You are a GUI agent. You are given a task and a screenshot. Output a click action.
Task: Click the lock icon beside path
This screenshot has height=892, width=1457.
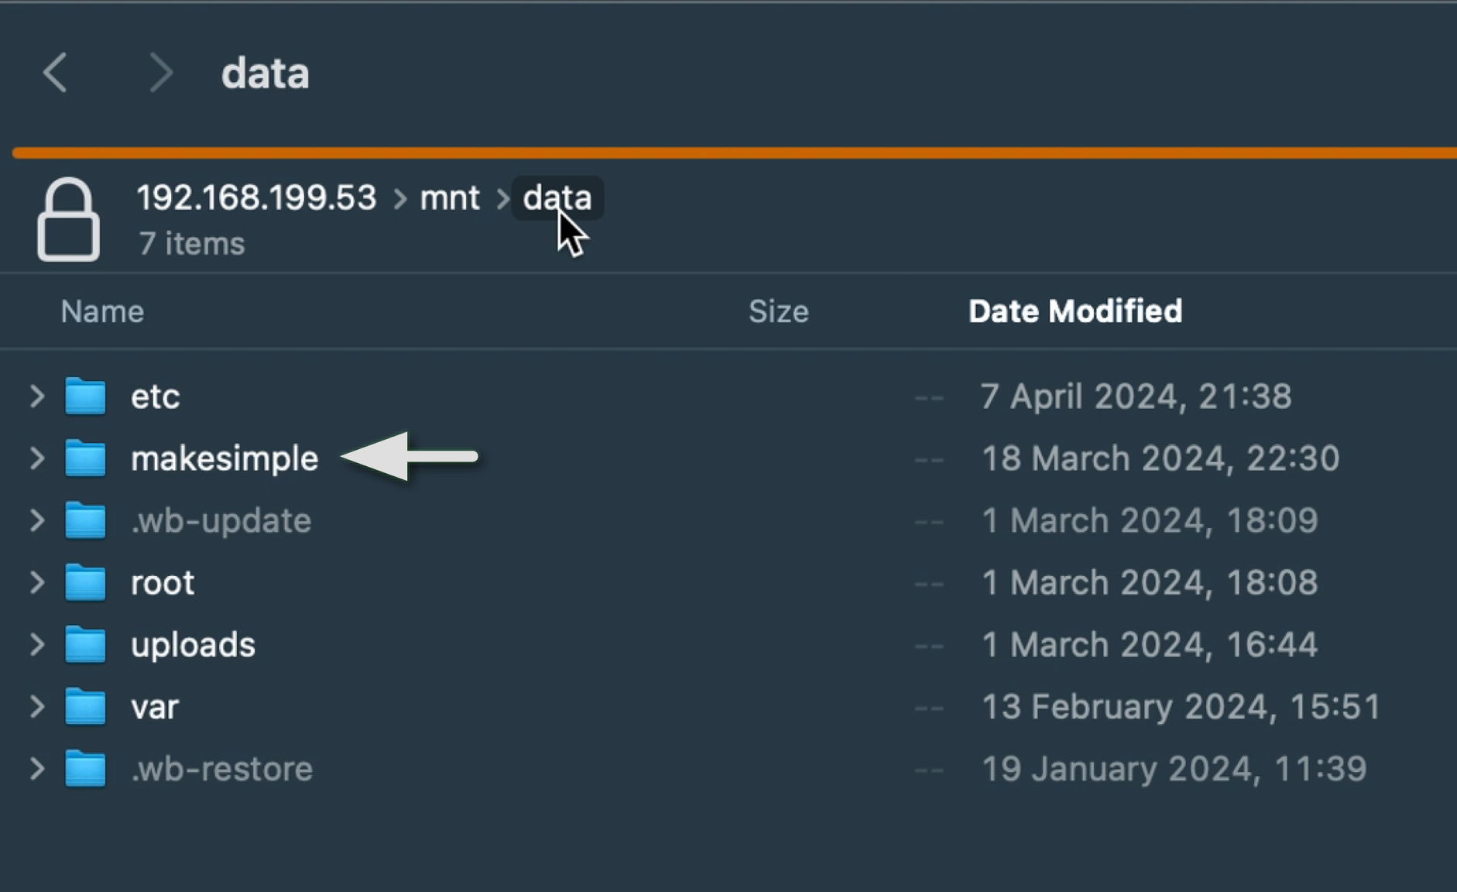[68, 220]
